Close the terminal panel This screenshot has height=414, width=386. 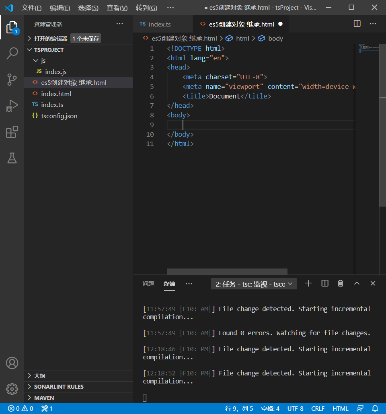(x=373, y=283)
